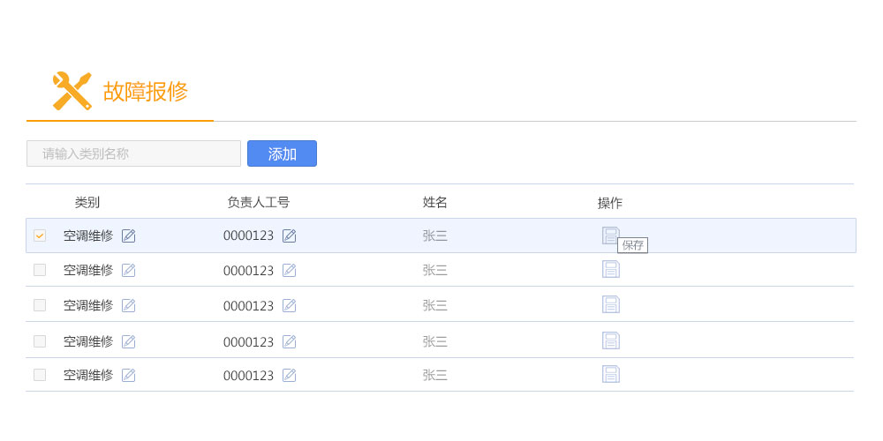
Task: Edit the category name in the second row
Action: [x=128, y=271]
